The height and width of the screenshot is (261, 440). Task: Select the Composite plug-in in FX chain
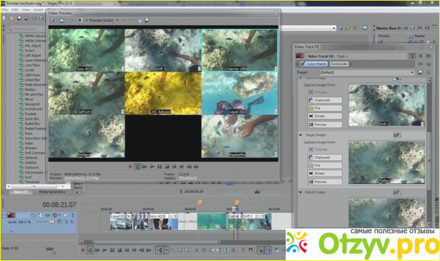point(338,64)
